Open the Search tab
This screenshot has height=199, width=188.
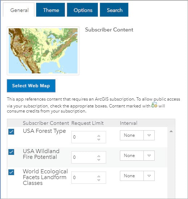(114, 10)
